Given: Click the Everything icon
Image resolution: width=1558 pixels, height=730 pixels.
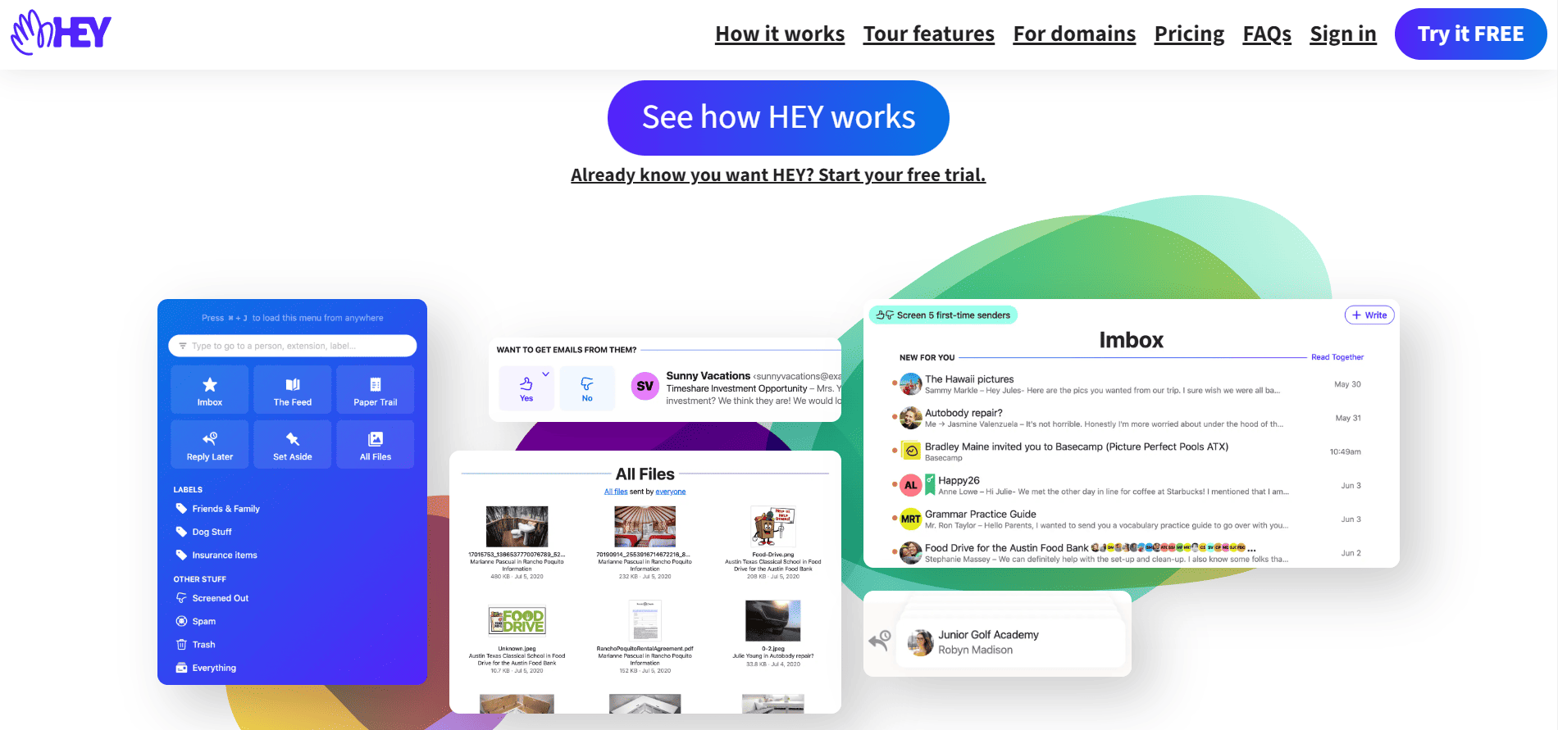Looking at the screenshot, I should [181, 668].
